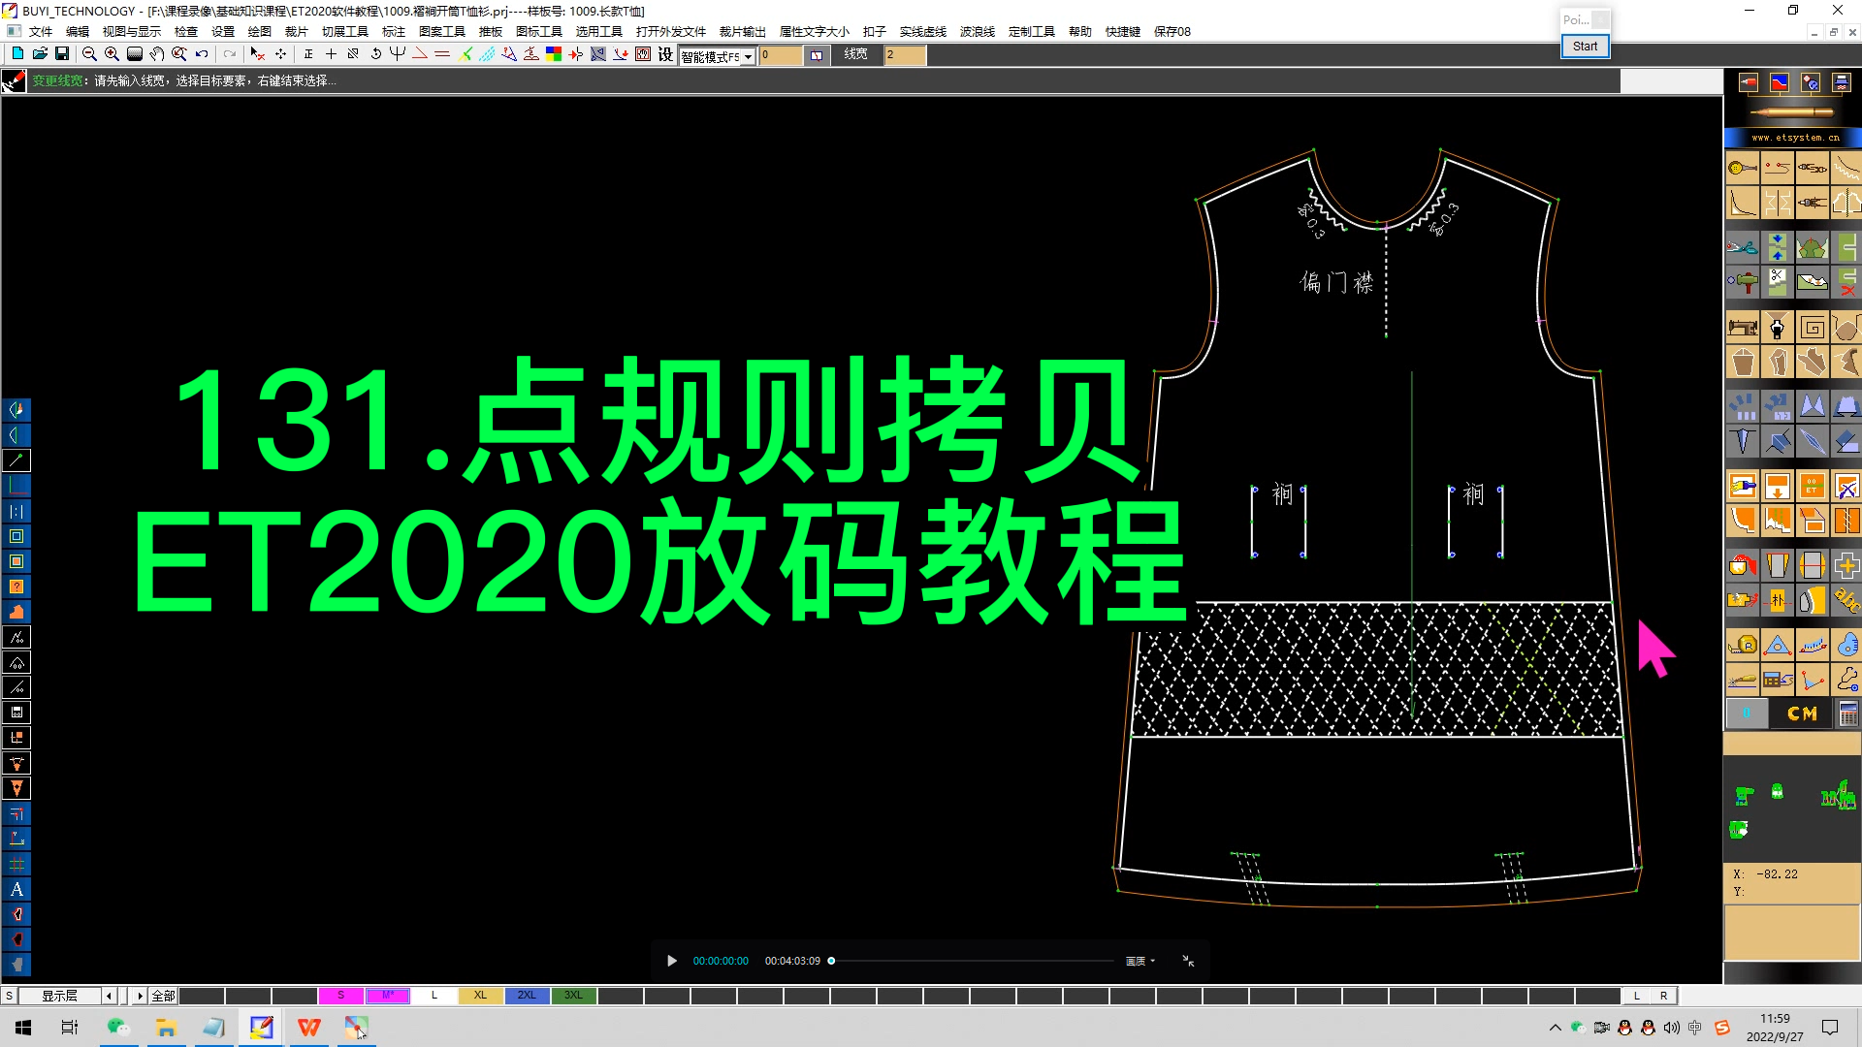Open the 帮助 menu
This screenshot has width=1862, height=1047.
click(x=1080, y=32)
